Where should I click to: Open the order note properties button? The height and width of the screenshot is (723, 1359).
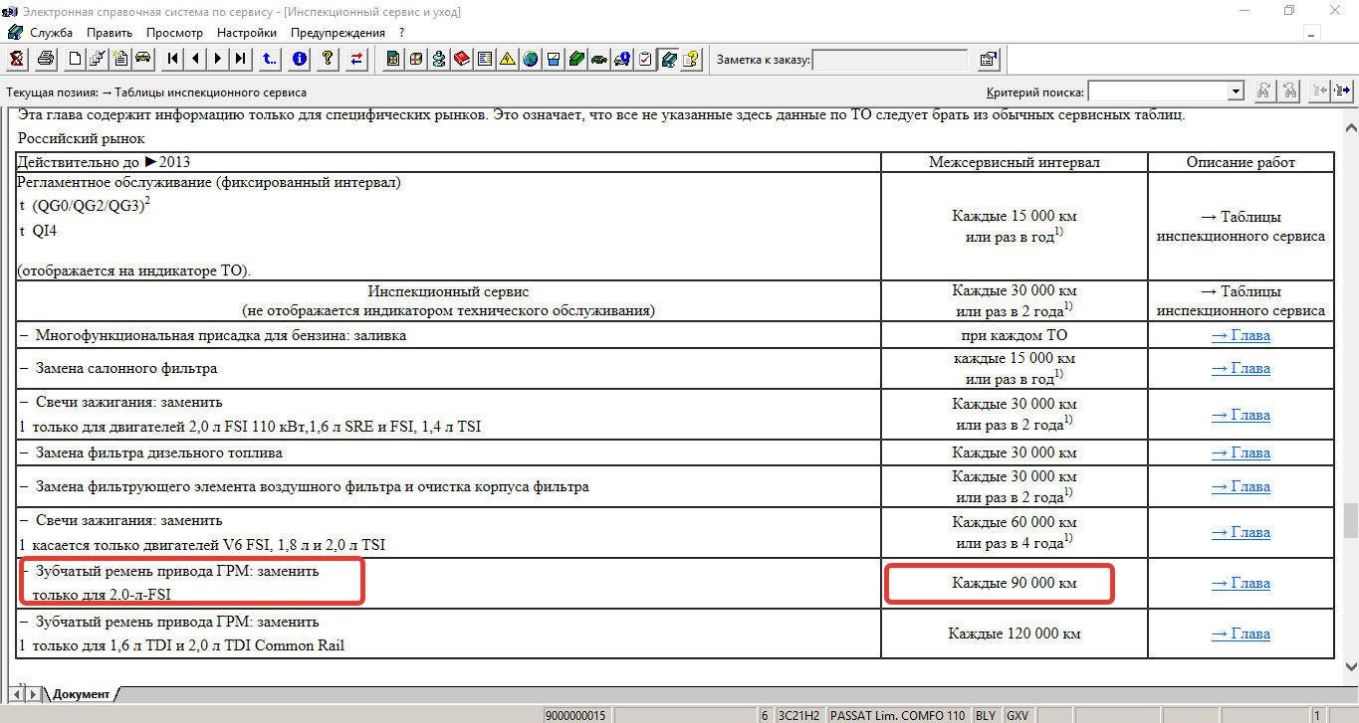[988, 60]
